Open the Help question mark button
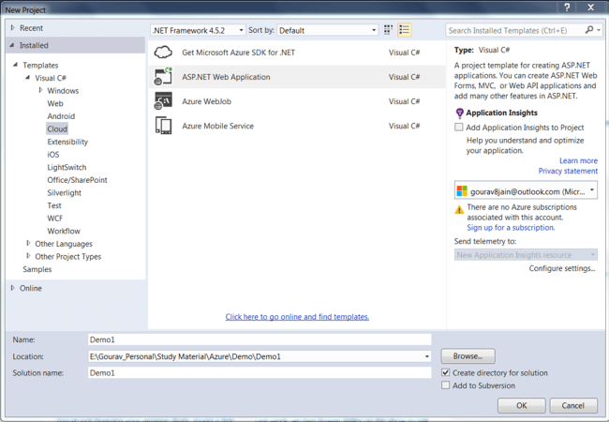The image size is (609, 422). pos(567,7)
